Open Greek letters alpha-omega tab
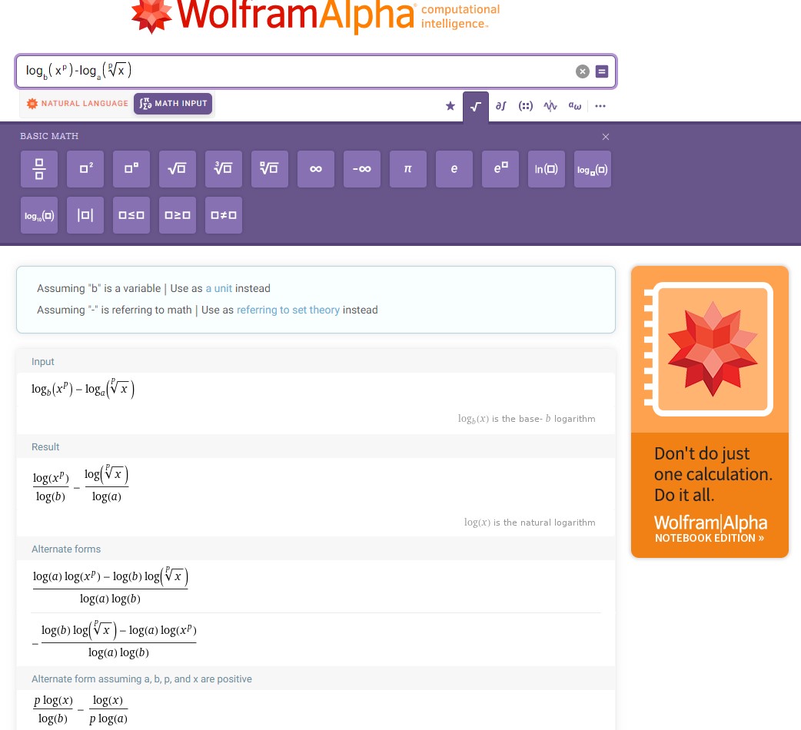 [575, 106]
